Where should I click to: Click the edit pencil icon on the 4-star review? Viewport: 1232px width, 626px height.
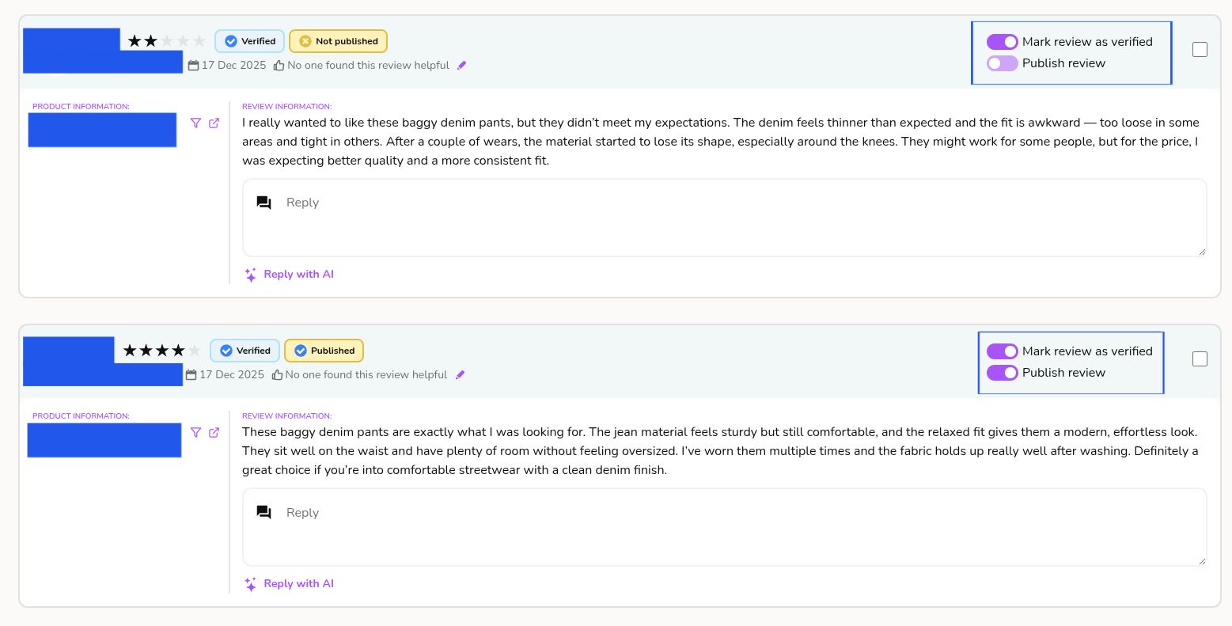pyautogui.click(x=461, y=375)
